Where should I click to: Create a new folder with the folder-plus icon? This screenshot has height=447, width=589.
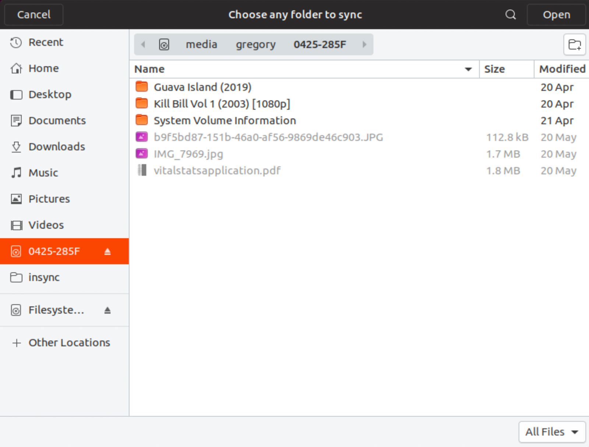pos(575,45)
